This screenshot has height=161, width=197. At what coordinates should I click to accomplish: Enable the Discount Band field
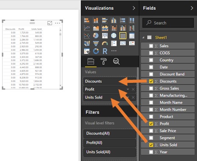[x=151, y=74]
